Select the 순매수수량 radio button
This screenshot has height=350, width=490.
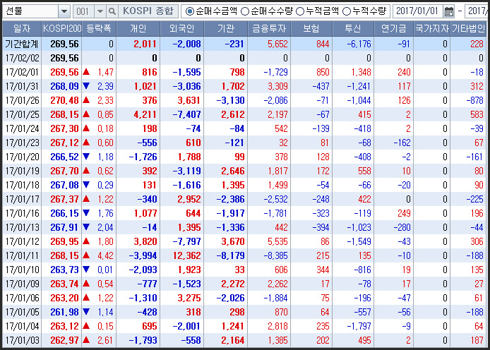(x=245, y=11)
